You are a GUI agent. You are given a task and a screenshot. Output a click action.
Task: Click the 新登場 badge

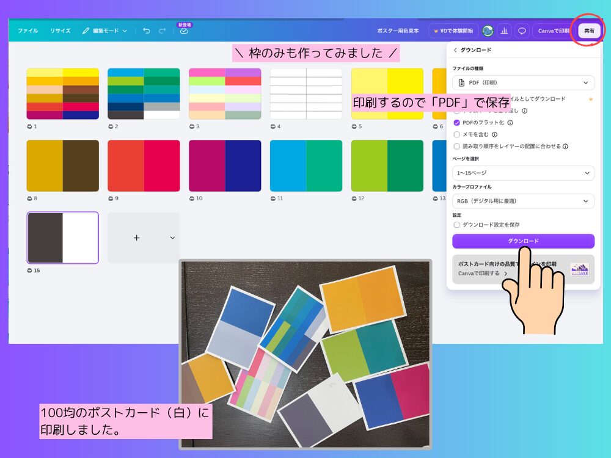[185, 24]
